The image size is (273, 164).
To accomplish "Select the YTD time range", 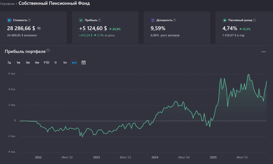I will pos(46,63).
